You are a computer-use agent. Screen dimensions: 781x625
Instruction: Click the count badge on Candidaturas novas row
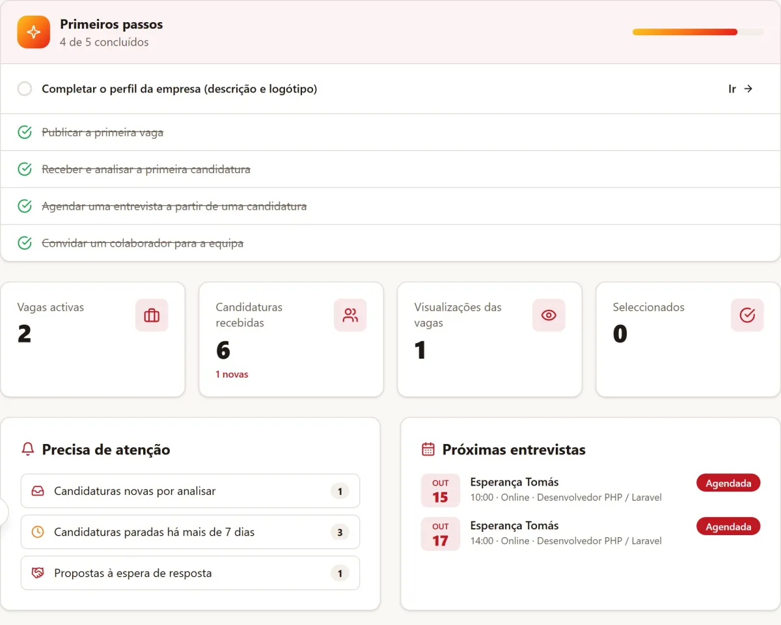[340, 491]
